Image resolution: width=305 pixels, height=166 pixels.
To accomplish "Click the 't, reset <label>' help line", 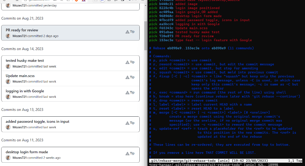I will point(192,108).
